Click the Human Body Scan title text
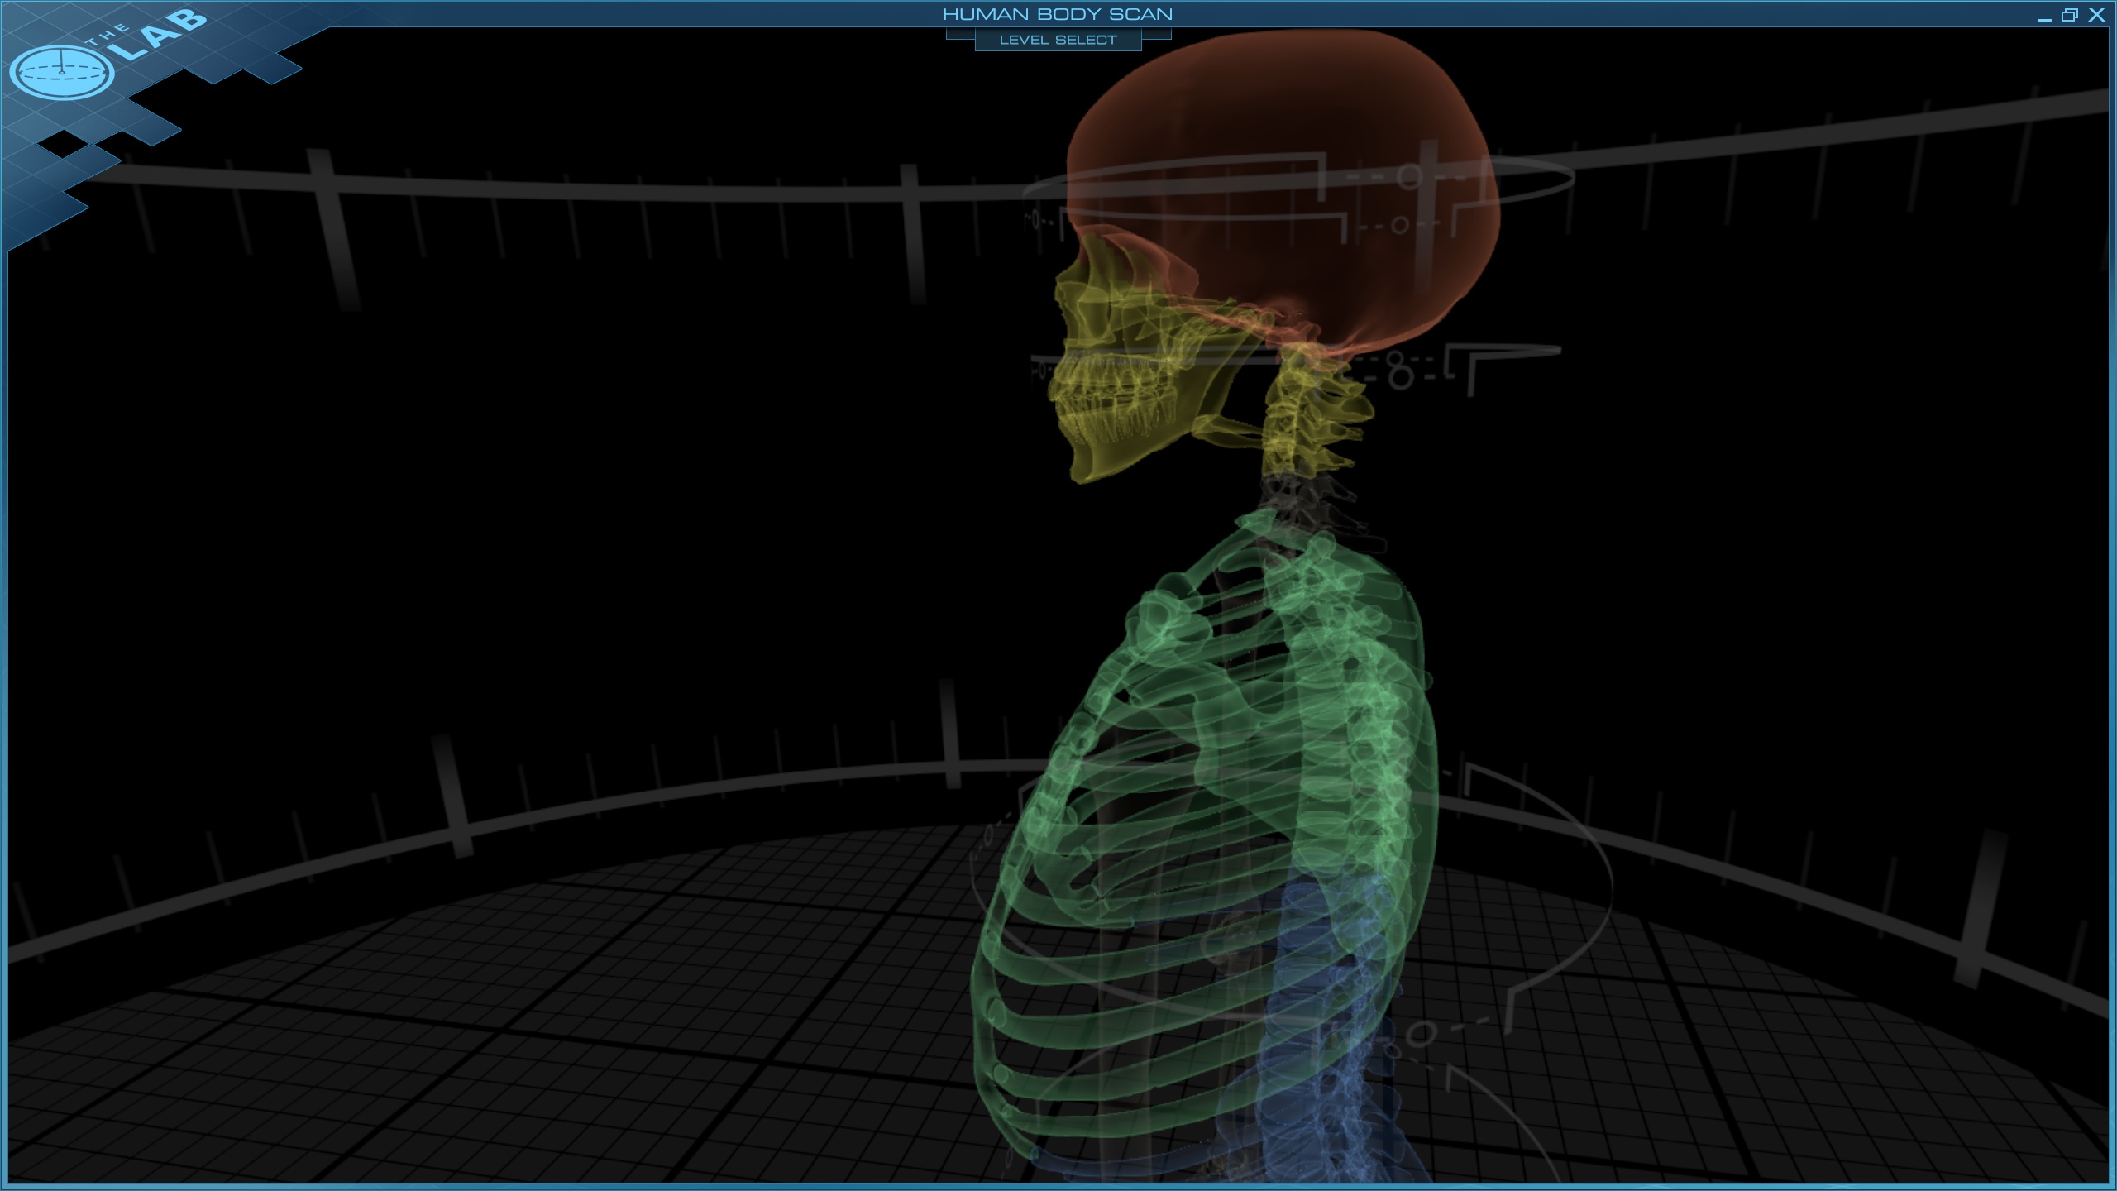 [1058, 14]
